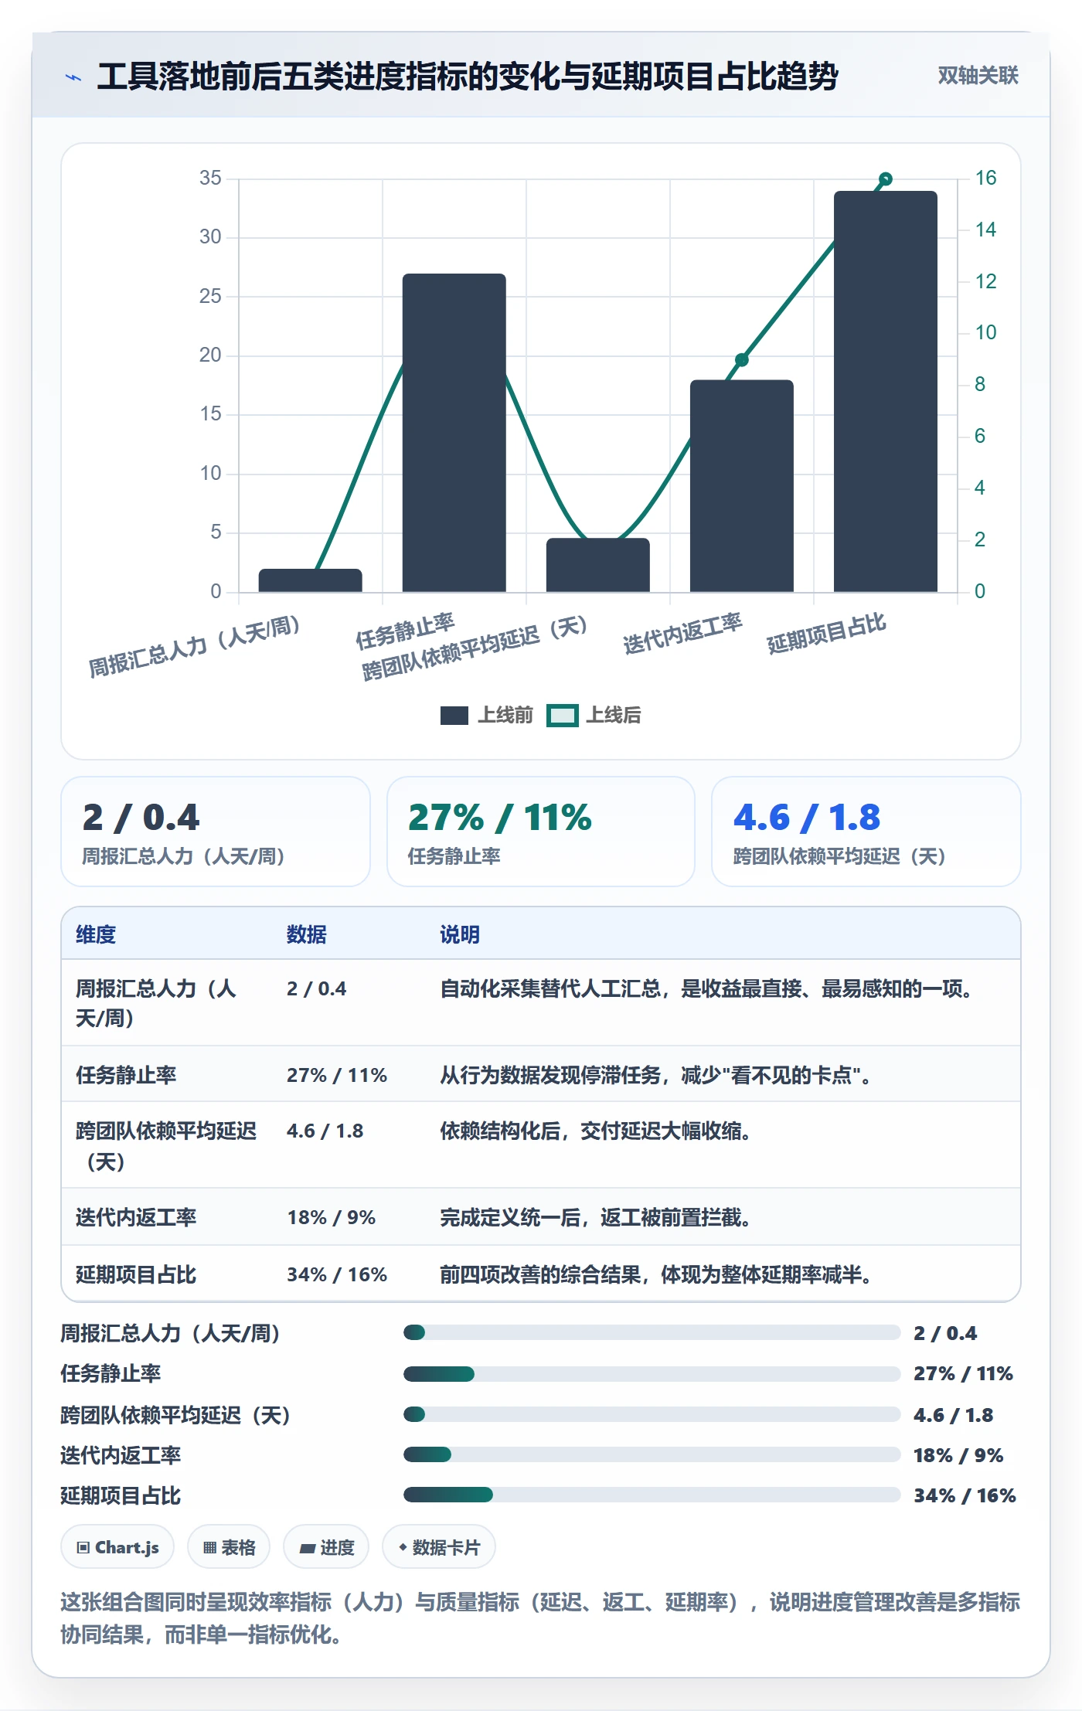1082x1711 pixels.
Task: Click the 跨团队依赖平均延迟（天）label under the chart
Action: (x=475, y=648)
